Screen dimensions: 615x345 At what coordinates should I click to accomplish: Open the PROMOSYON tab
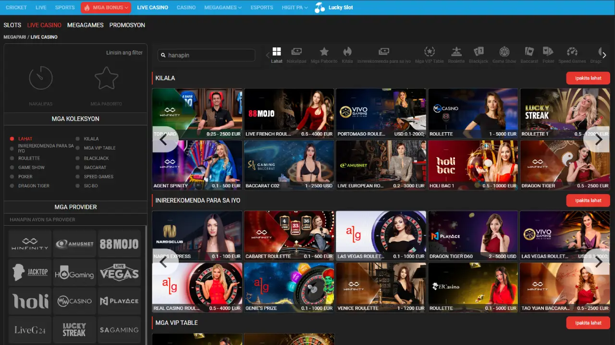(127, 25)
